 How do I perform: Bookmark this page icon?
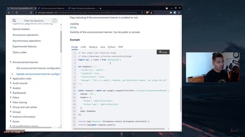[31, 13]
